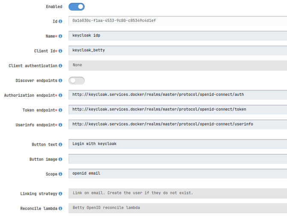
Task: Show help icon for Discover endpoints
Action: click(60, 80)
